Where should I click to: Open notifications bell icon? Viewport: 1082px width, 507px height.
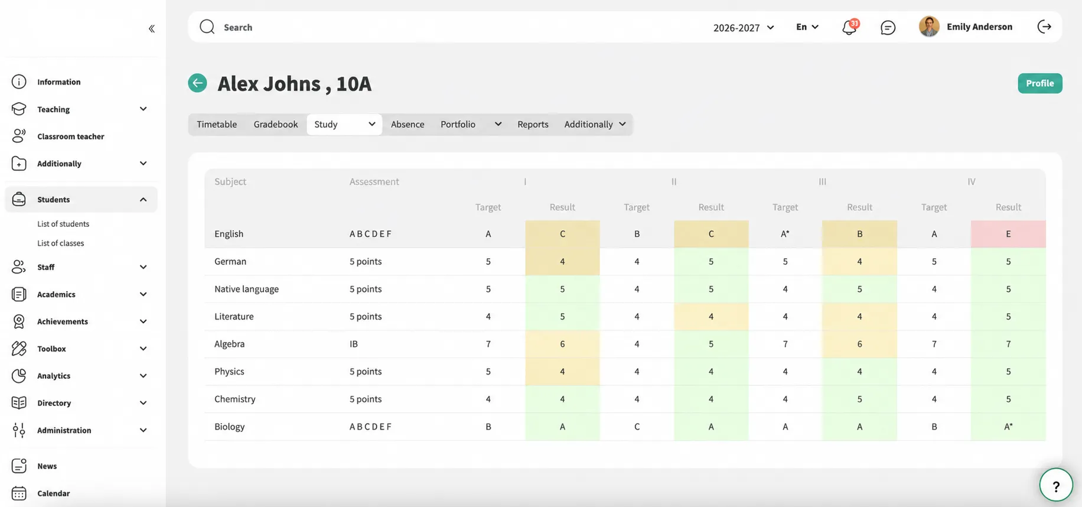(849, 27)
